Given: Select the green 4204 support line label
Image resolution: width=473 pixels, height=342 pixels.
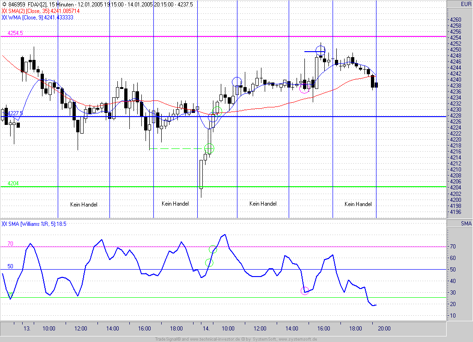Looking at the screenshot, I should (x=13, y=183).
